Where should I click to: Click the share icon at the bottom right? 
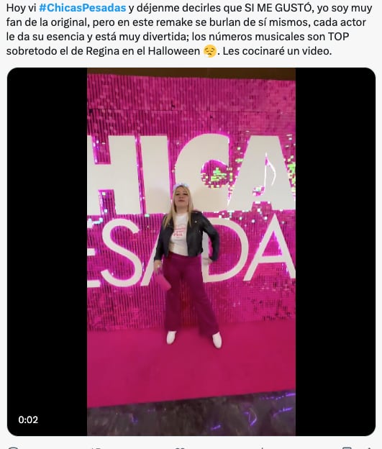coord(369,448)
